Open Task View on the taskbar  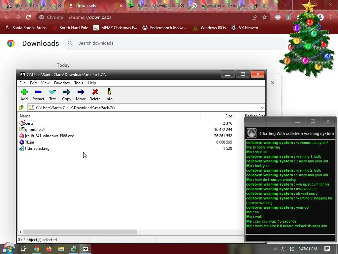pos(23,249)
